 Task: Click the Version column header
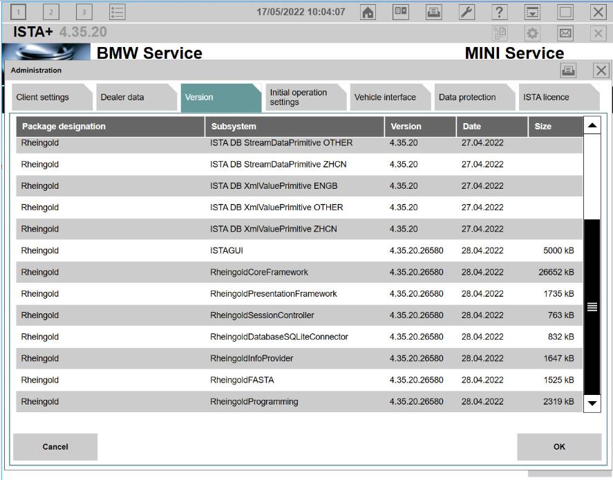pyautogui.click(x=420, y=127)
